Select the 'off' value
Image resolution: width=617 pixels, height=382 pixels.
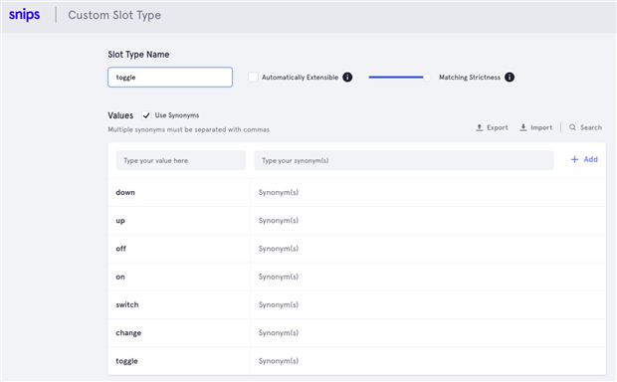coord(120,249)
